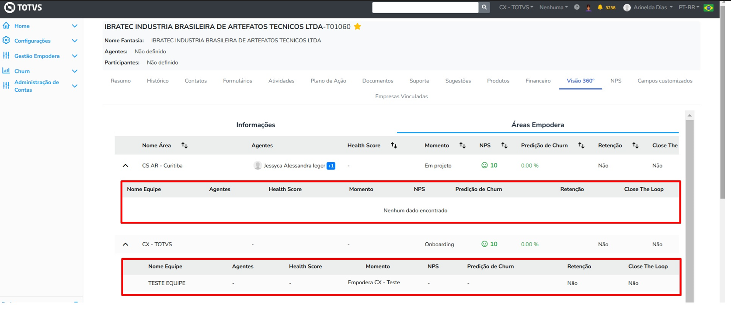The height and width of the screenshot is (331, 731).
Task: Sort by the NPS column arrows
Action: point(505,145)
